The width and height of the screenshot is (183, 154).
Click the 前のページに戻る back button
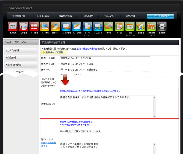(53, 52)
